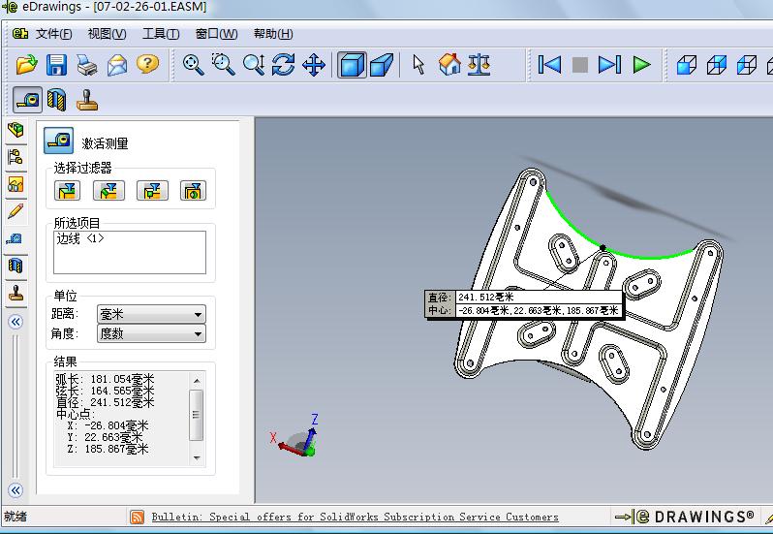773x534 pixels.
Task: Toggle the Section tool in toolbar
Action: pyautogui.click(x=57, y=100)
